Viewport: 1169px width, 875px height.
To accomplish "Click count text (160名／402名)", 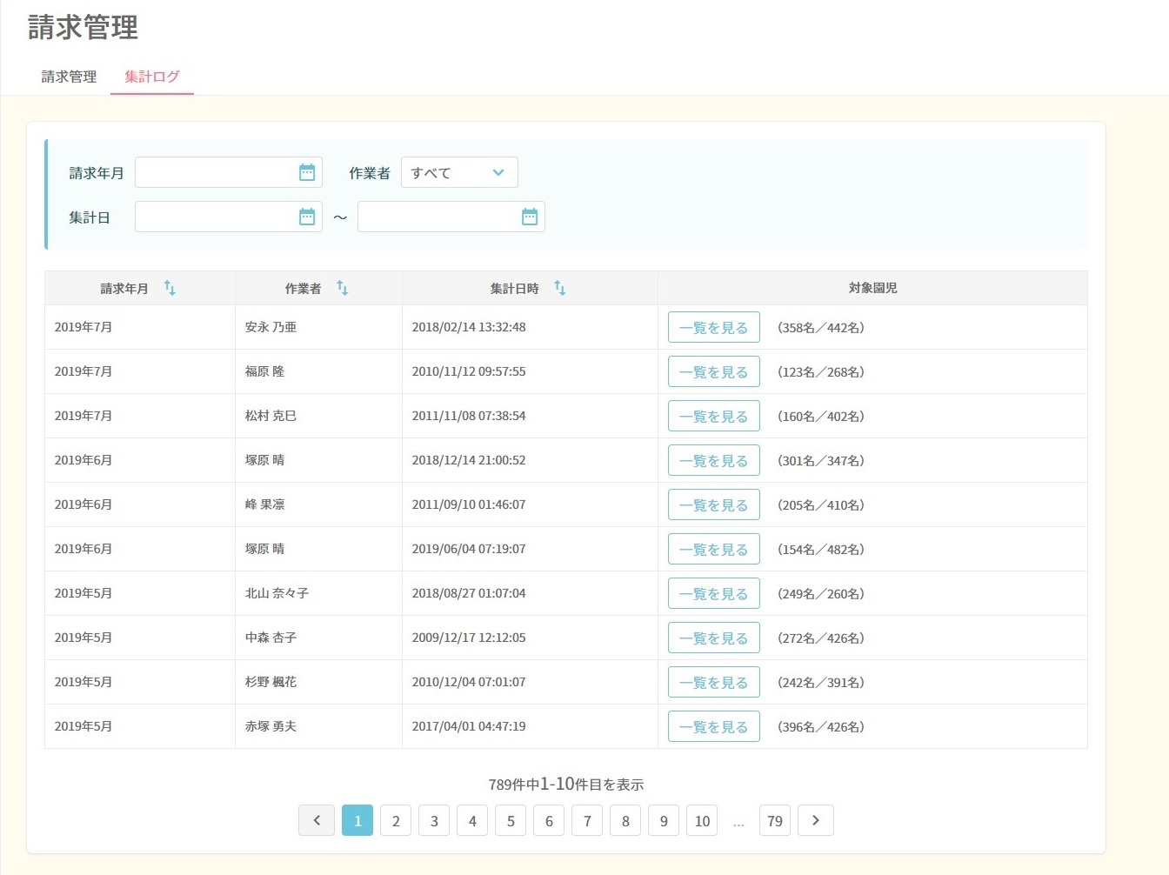I will 821,416.
